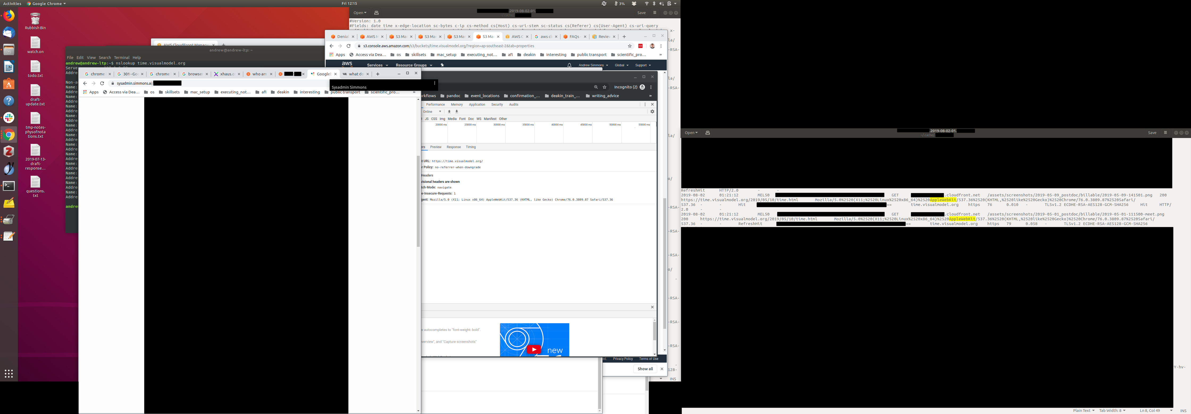Bookmark the S3 console page with star
This screenshot has width=1191, height=414.
click(x=629, y=46)
